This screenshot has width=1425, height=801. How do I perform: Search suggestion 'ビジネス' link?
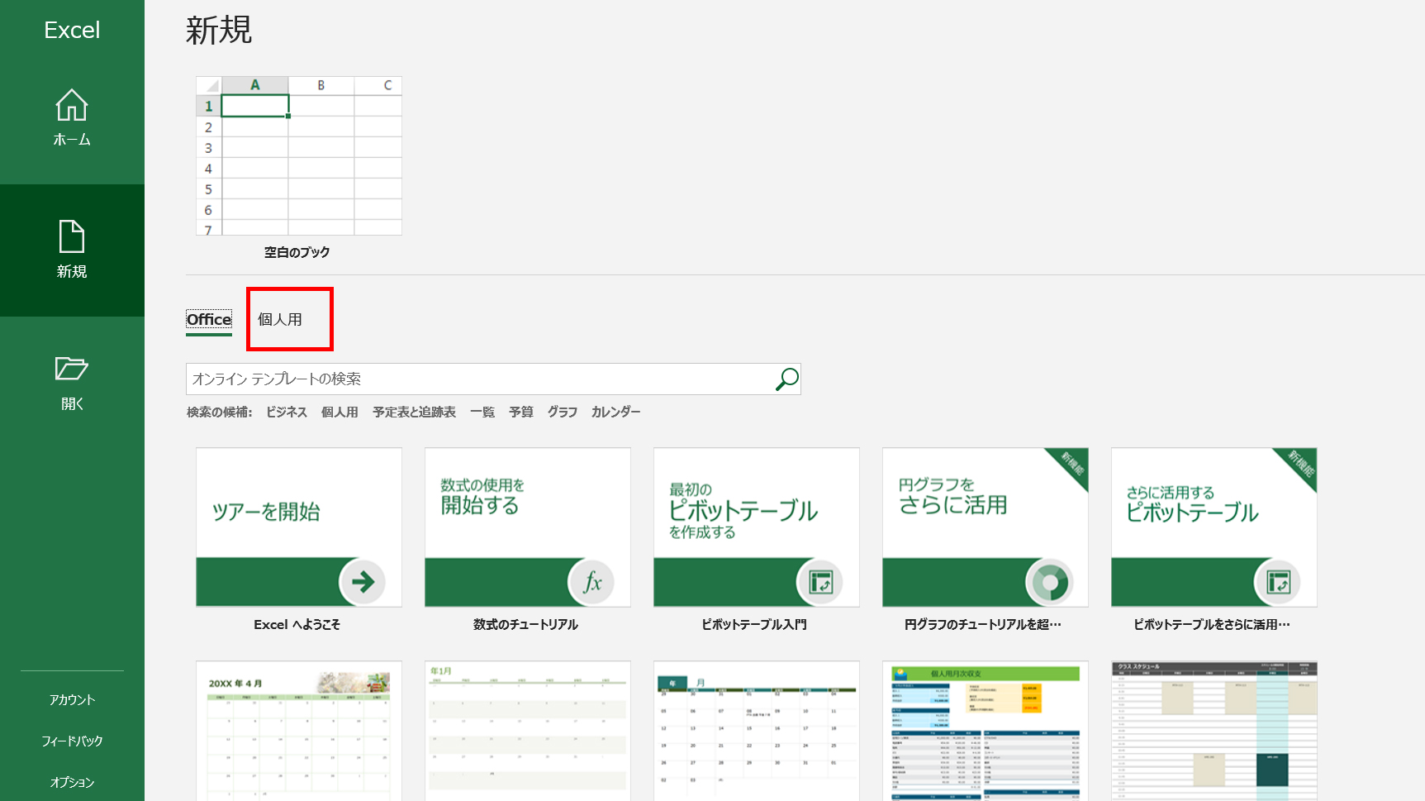[286, 411]
